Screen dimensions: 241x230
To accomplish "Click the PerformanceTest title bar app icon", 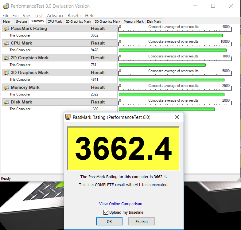I will click(6, 6).
